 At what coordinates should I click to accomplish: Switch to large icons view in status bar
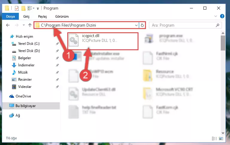(x=221, y=138)
